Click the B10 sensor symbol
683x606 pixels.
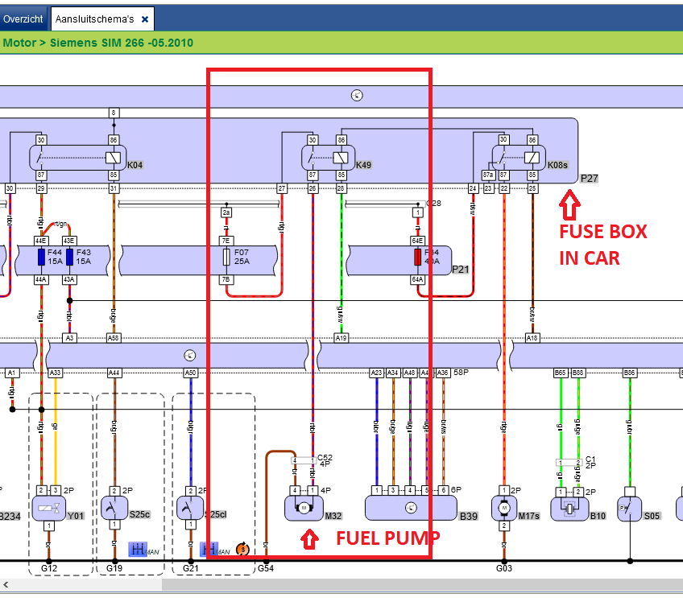click(x=570, y=508)
